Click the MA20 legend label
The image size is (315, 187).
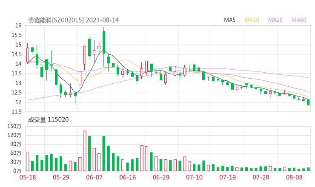(275, 20)
